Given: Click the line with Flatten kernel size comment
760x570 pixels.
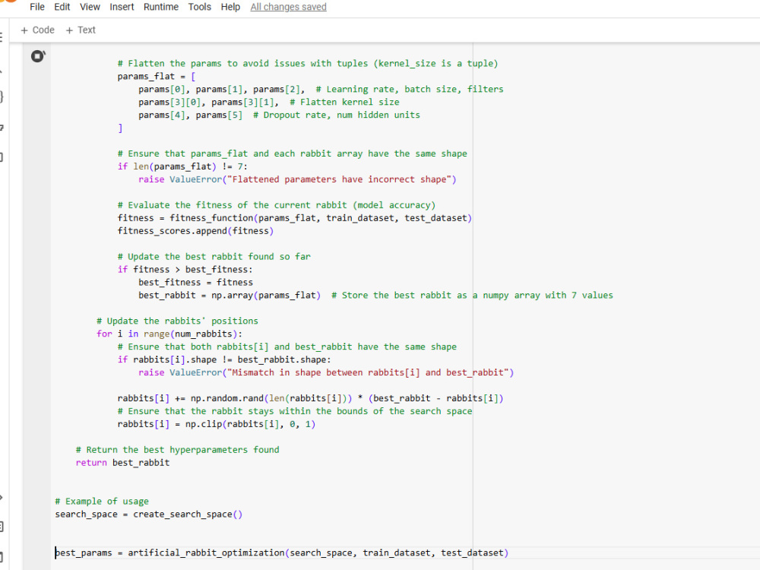Looking at the screenshot, I should click(268, 103).
